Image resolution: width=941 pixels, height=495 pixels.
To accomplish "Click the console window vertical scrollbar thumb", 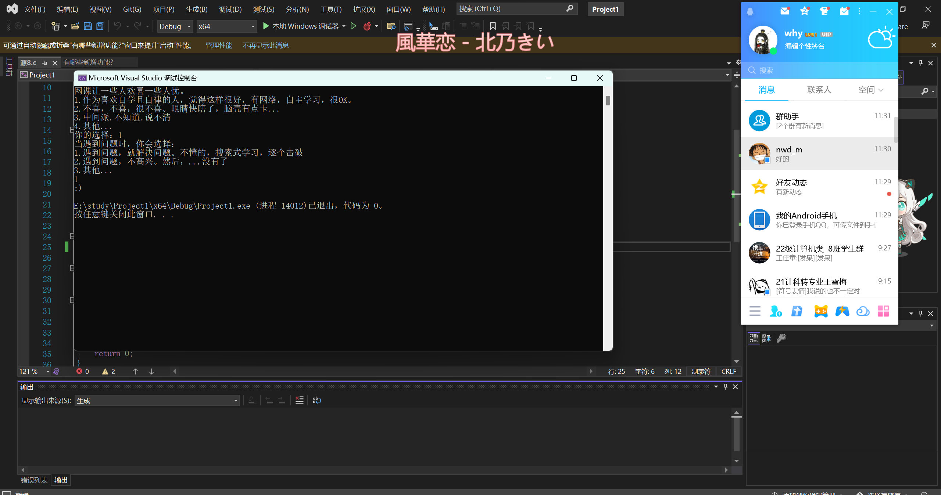I will (x=608, y=100).
